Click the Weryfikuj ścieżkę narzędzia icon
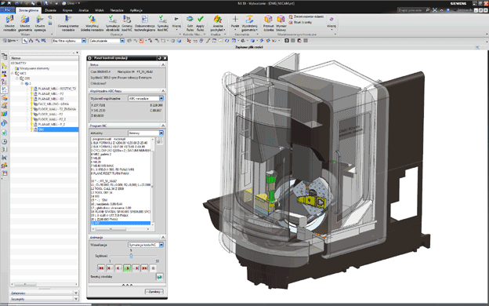489x306 pixels. (92, 20)
